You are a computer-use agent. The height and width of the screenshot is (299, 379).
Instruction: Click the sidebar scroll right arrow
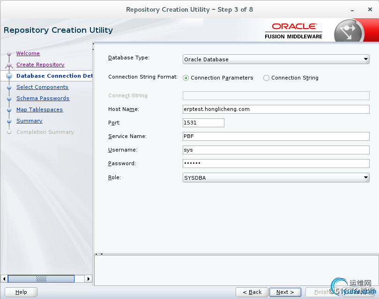pos(89,279)
